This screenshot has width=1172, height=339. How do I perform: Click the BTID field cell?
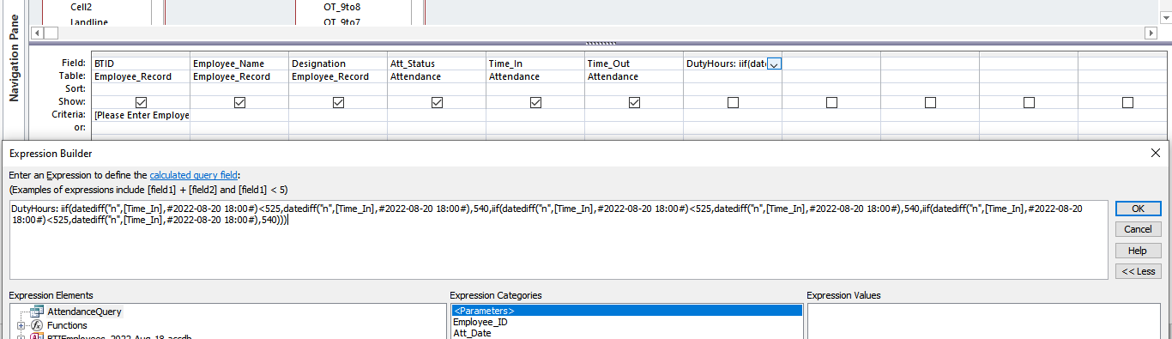[141, 64]
